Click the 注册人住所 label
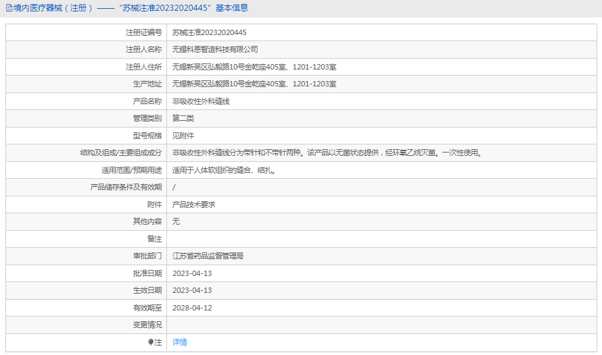This screenshot has height=355, width=602. (x=144, y=67)
